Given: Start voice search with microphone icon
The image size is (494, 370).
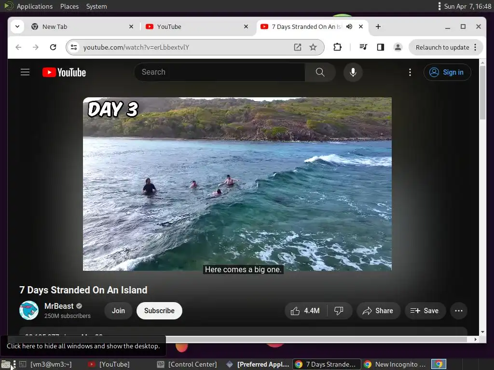Looking at the screenshot, I should pos(353,72).
